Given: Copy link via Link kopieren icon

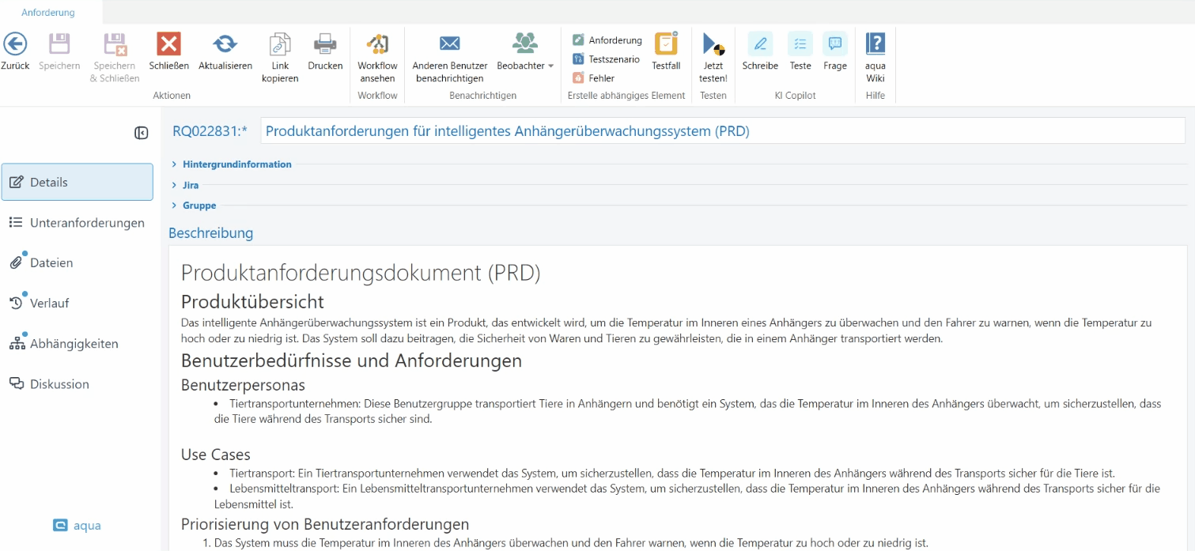Looking at the screenshot, I should (x=280, y=44).
